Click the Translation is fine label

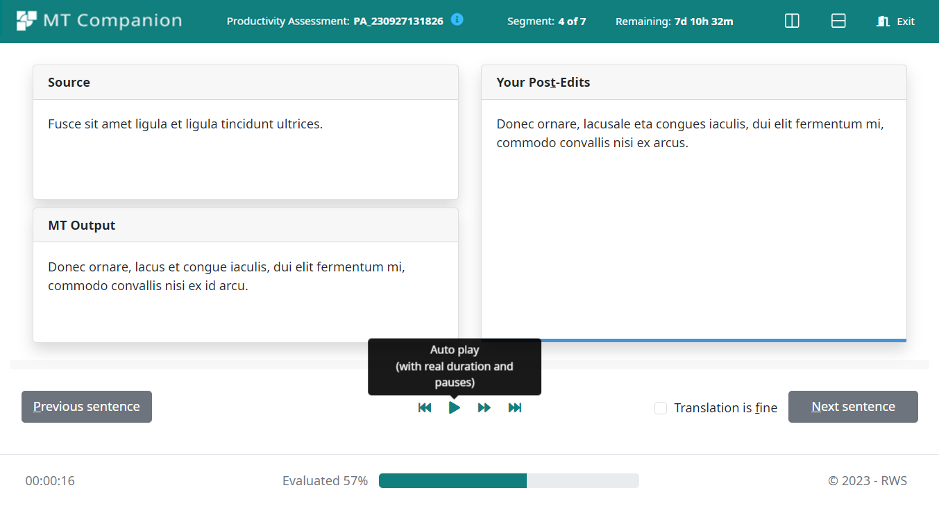click(725, 408)
